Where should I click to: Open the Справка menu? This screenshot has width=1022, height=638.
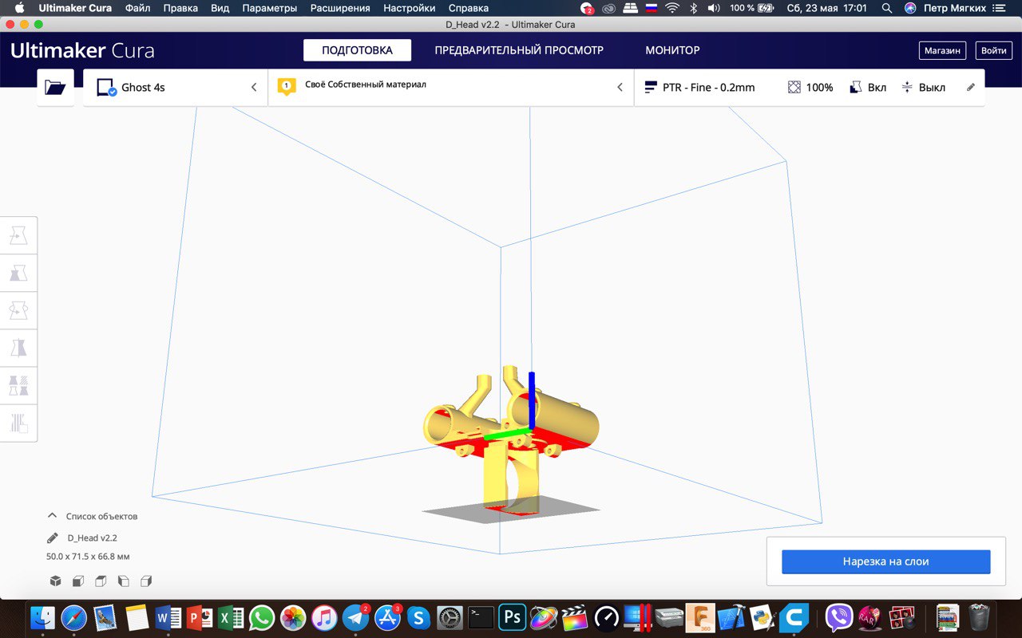(469, 8)
